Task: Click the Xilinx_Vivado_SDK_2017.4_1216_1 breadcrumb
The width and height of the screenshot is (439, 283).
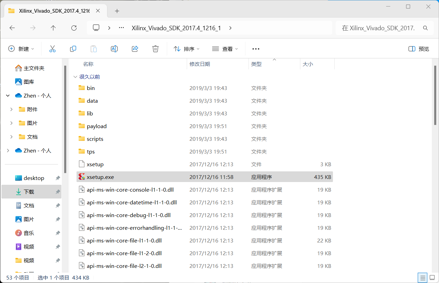Action: pyautogui.click(x=176, y=28)
